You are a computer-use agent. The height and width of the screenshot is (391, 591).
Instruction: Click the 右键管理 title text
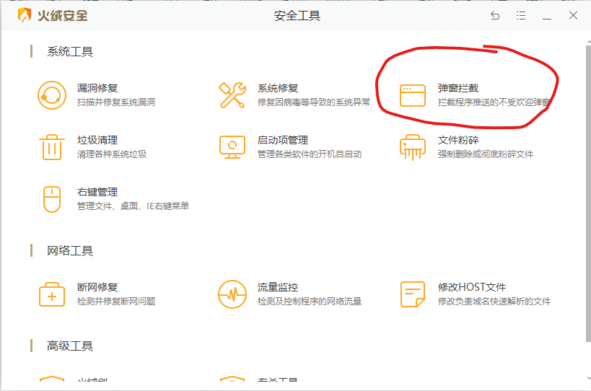click(x=97, y=192)
